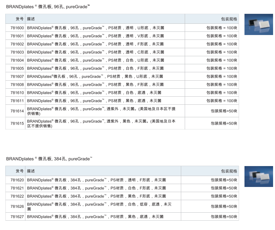Click 包装规格=50块 in row 781620
The width and height of the screenshot is (275, 230).
224,180
